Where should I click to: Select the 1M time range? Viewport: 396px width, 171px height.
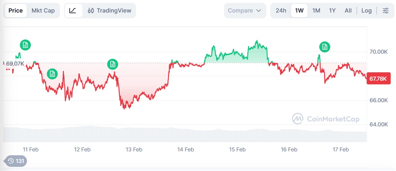[x=316, y=11]
